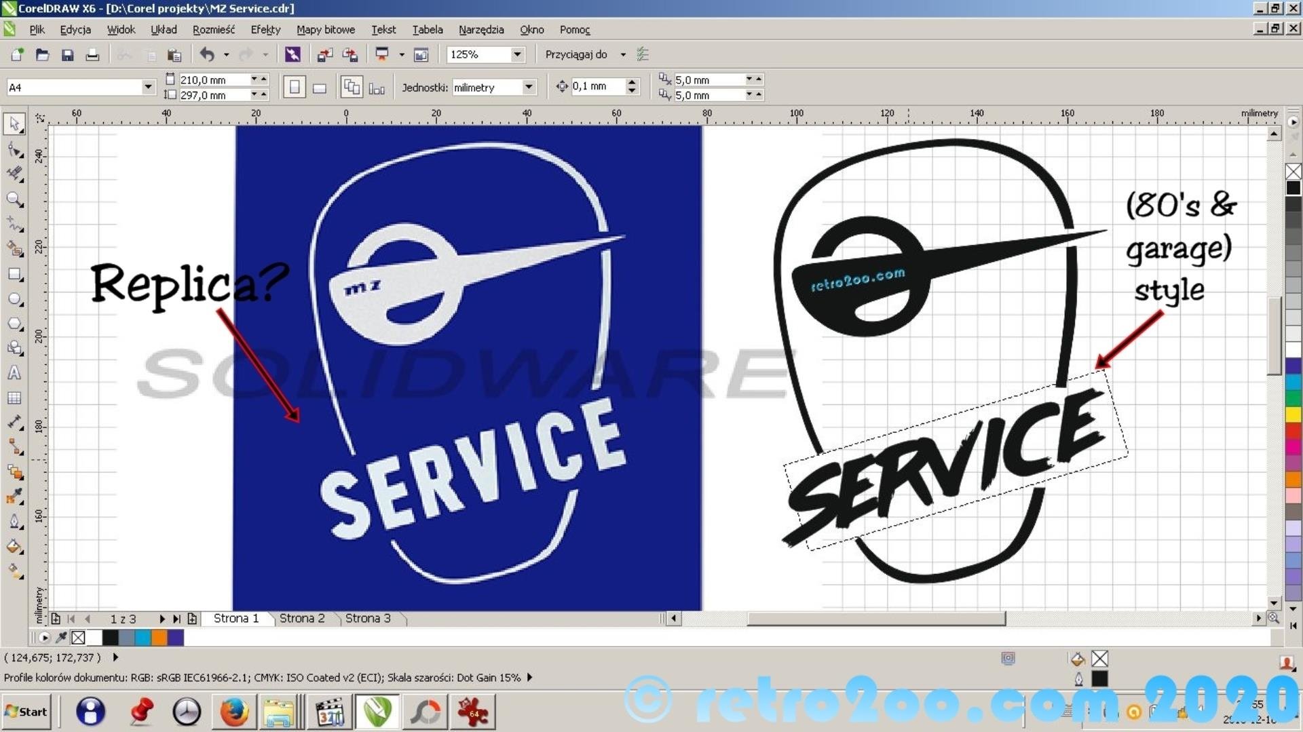Click the Print icon
This screenshot has height=732, width=1303.
92,55
